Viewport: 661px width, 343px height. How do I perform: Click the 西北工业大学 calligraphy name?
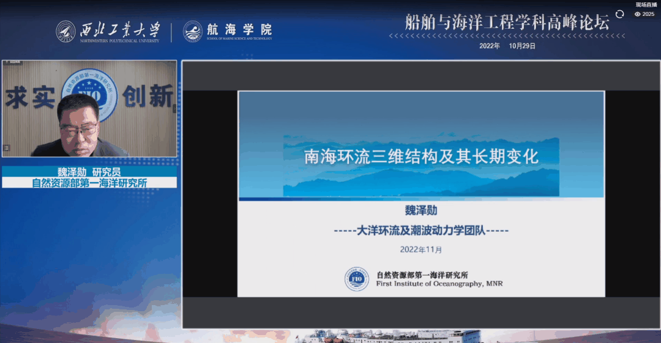pos(120,30)
